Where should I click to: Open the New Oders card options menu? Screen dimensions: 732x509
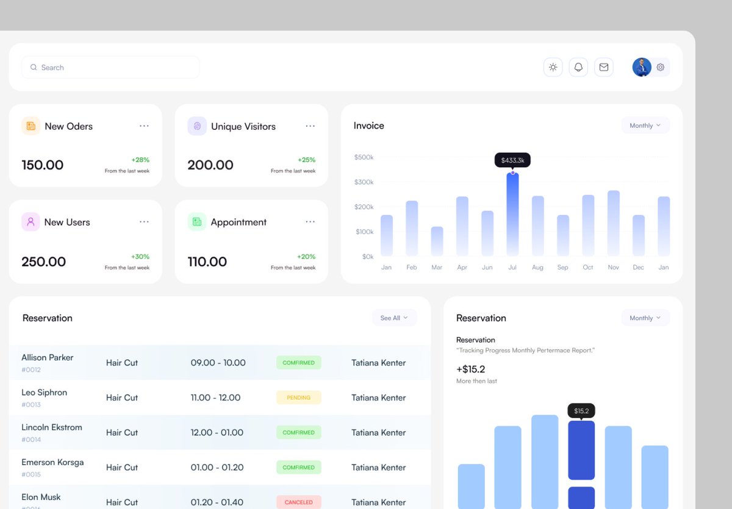point(144,126)
